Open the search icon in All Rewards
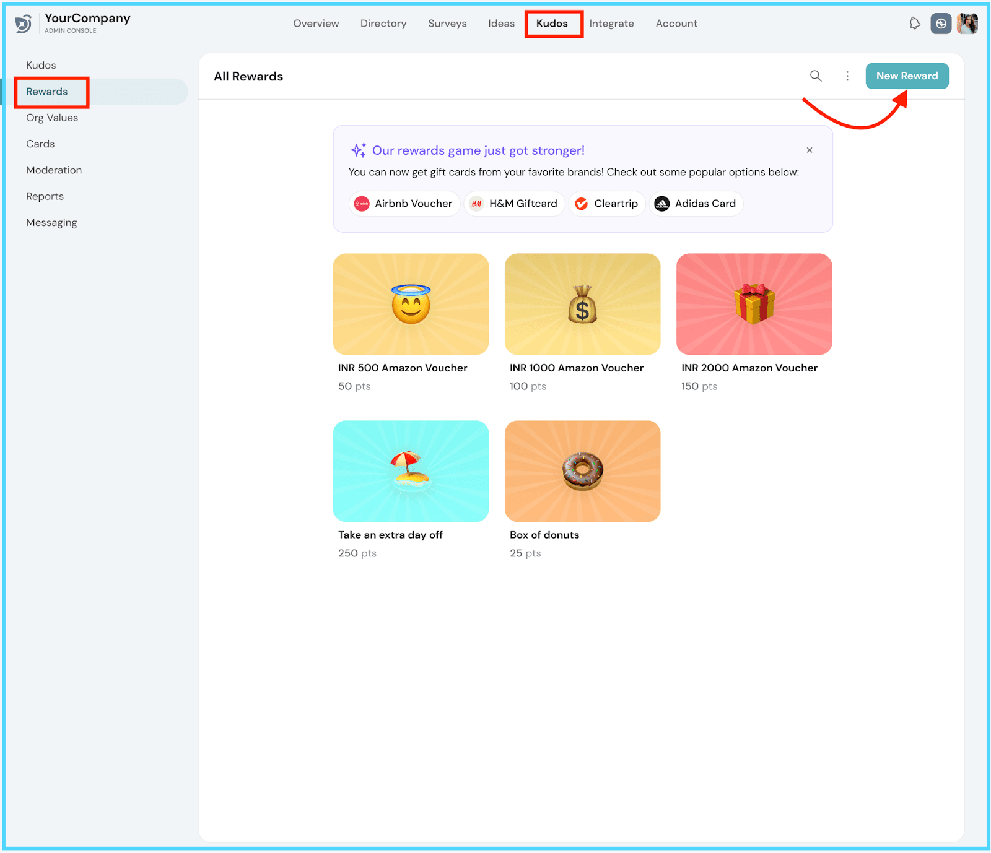991x853 pixels. click(x=816, y=76)
